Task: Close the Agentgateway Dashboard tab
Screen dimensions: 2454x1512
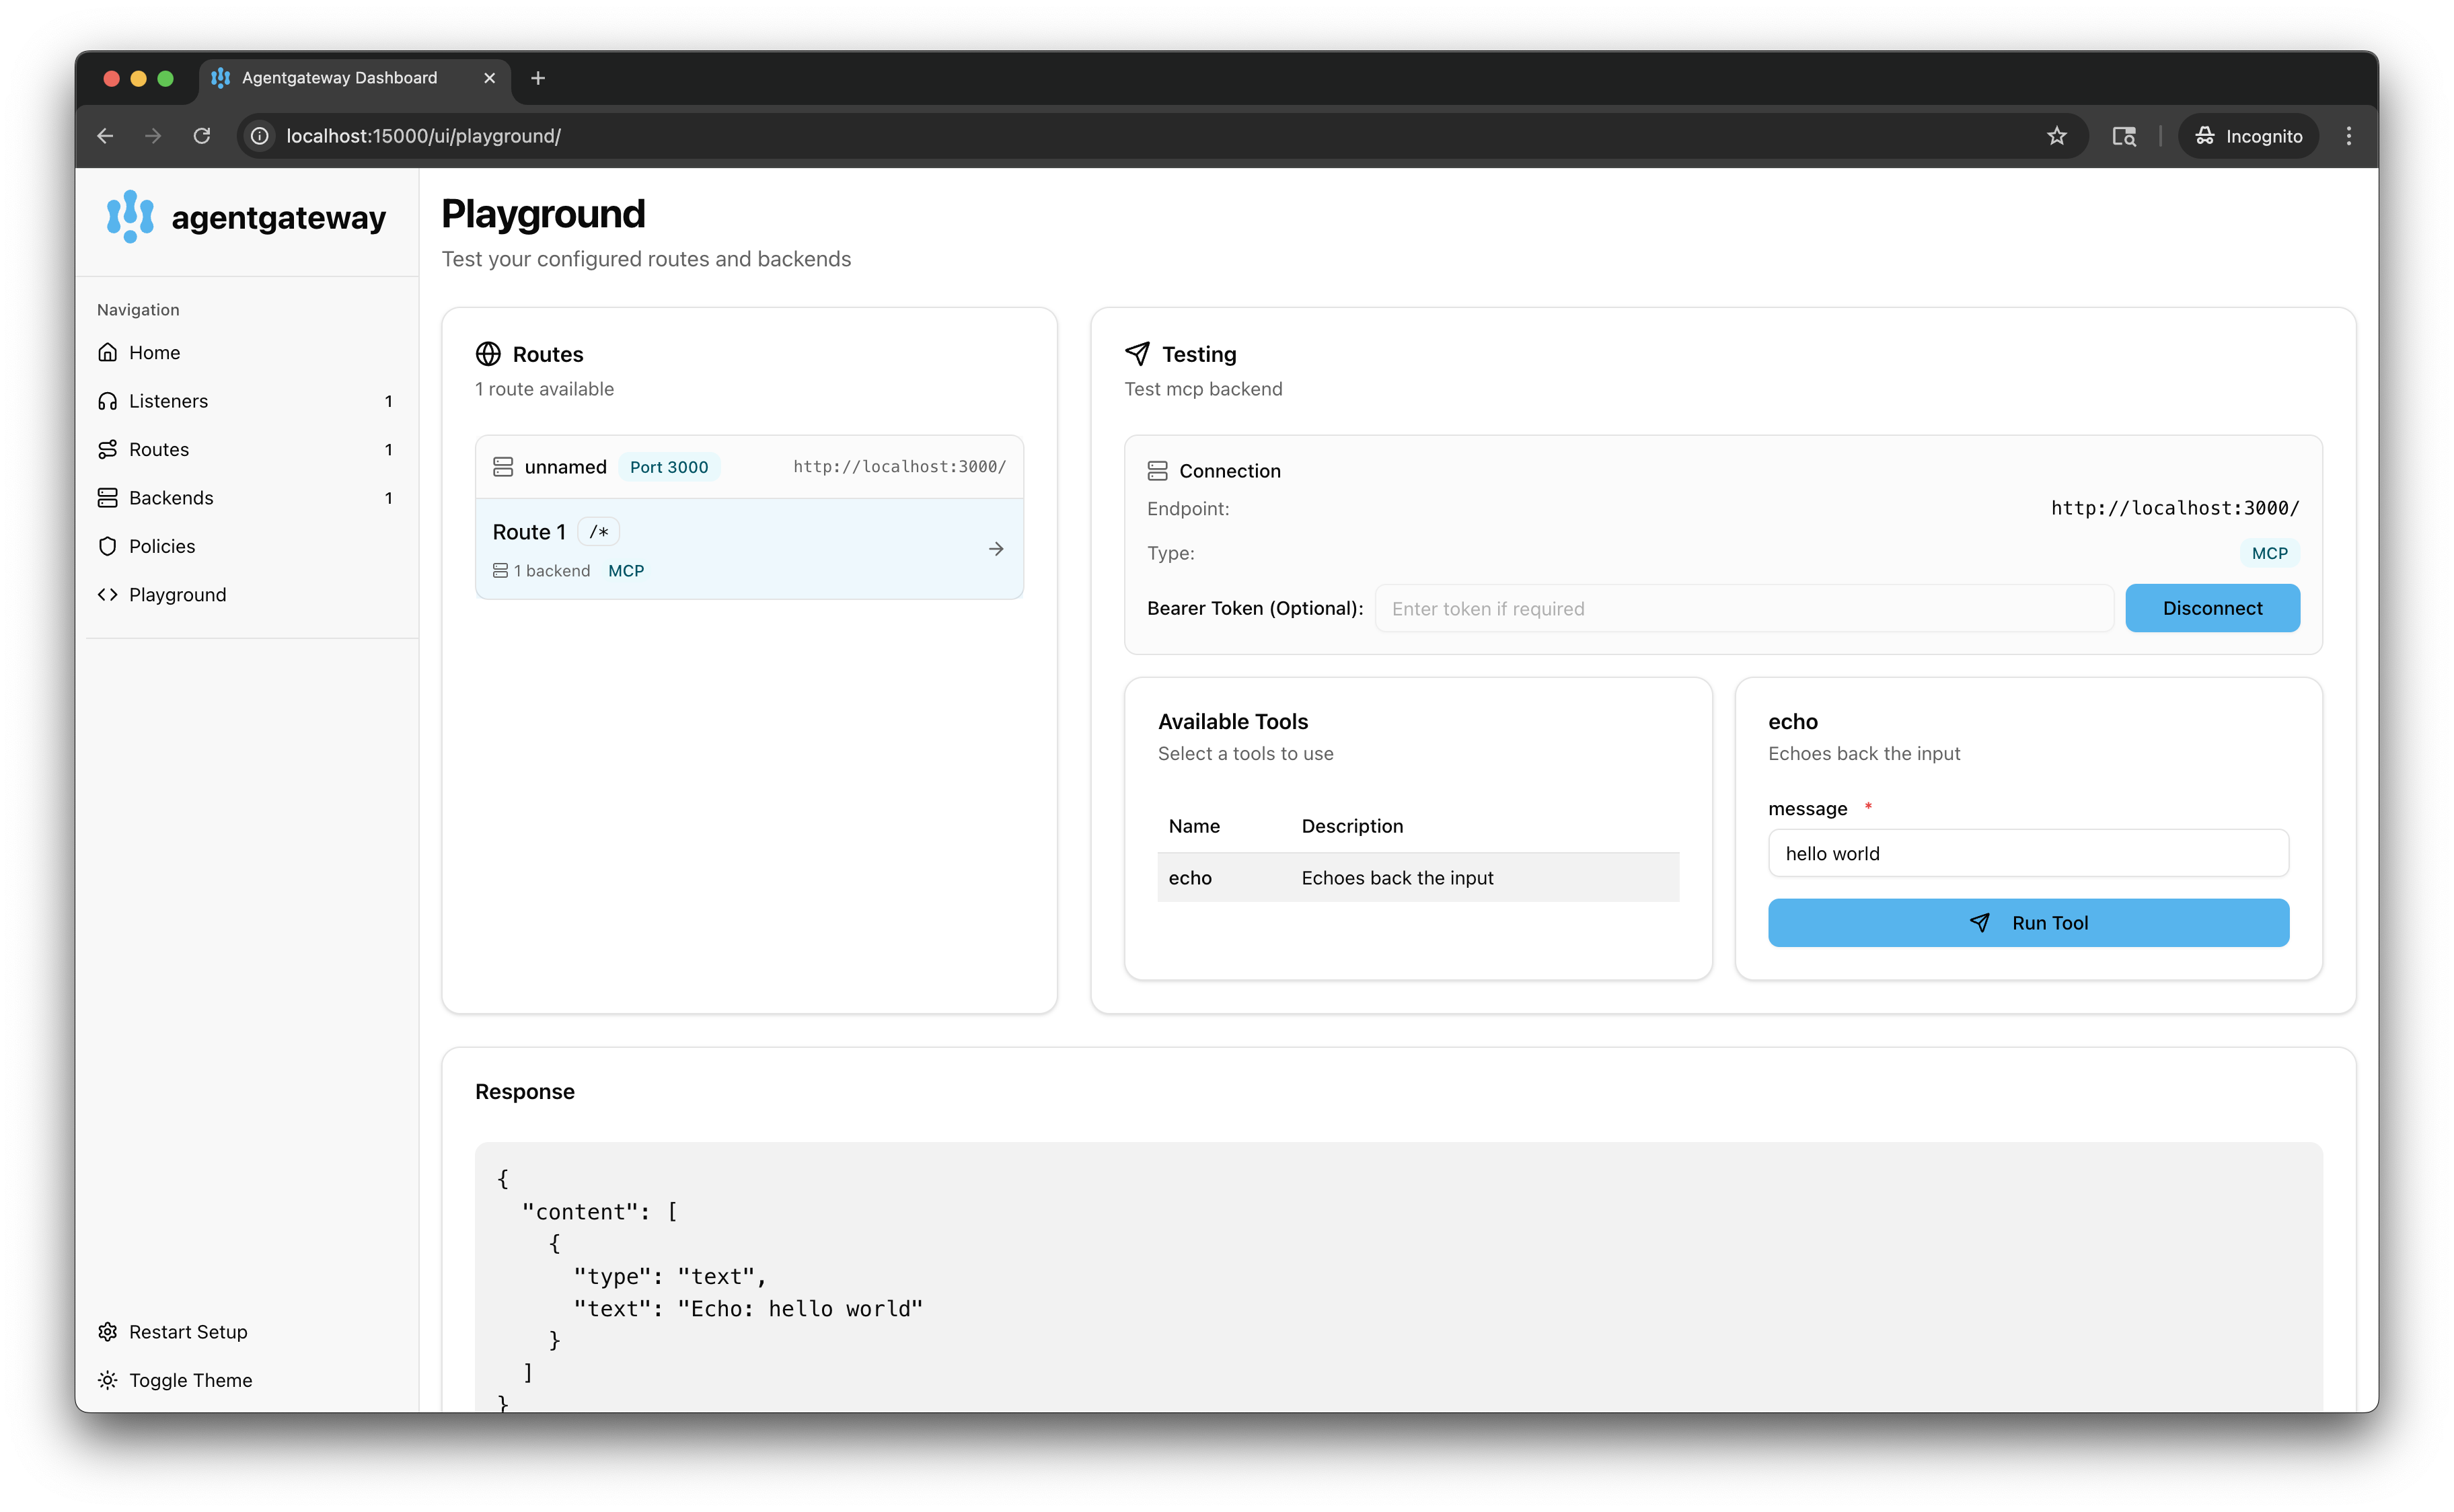Action: click(x=489, y=78)
